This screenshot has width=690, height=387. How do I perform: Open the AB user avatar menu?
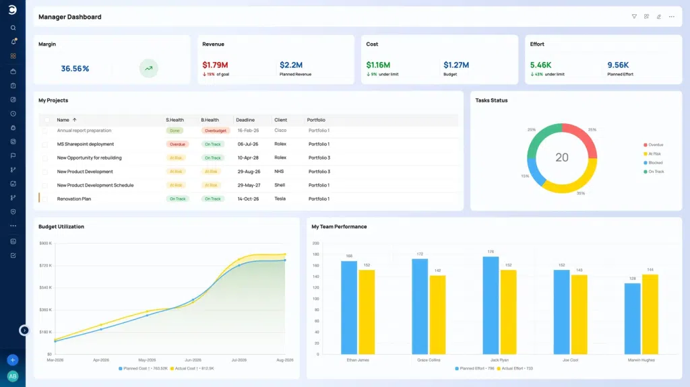click(x=13, y=376)
